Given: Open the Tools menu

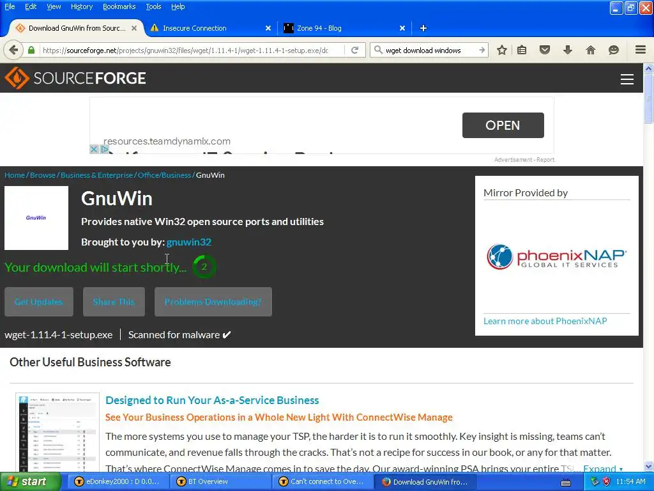Looking at the screenshot, I should [x=153, y=6].
